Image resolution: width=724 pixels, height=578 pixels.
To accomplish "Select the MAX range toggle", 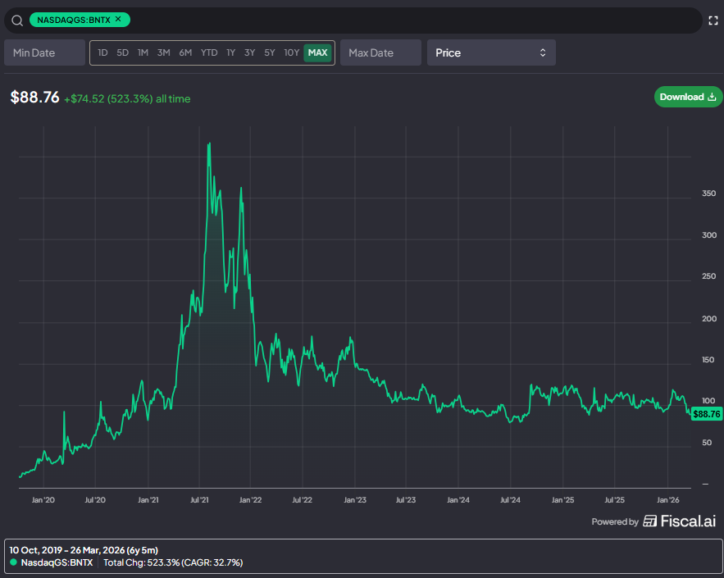I will (317, 52).
